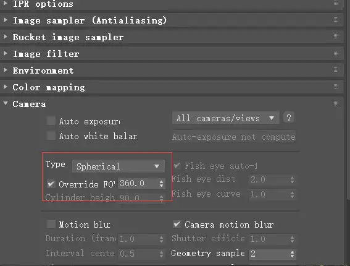The height and width of the screenshot is (266, 350).
Task: Enable Auto white balance checkbox
Action: point(51,135)
